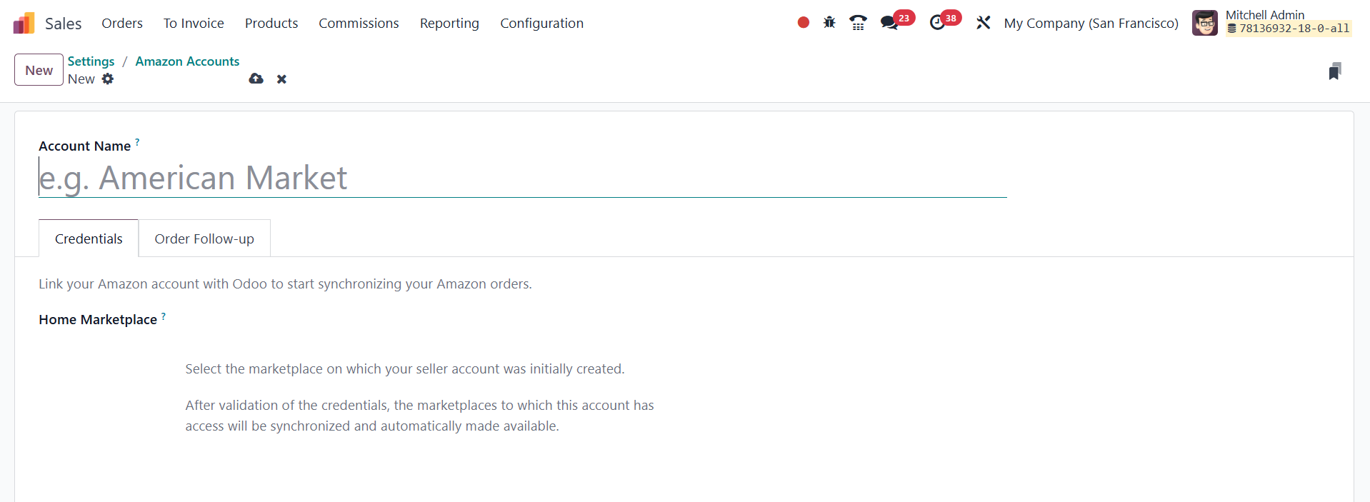The image size is (1370, 502).
Task: Go back to the Settings breadcrumb link
Action: [91, 61]
